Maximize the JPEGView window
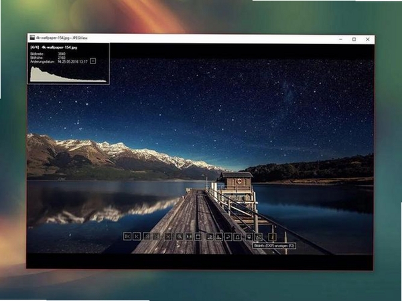The height and width of the screenshot is (301, 402). point(354,39)
